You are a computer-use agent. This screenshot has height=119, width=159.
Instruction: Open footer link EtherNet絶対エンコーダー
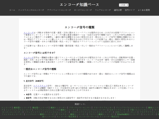(x=129, y=114)
